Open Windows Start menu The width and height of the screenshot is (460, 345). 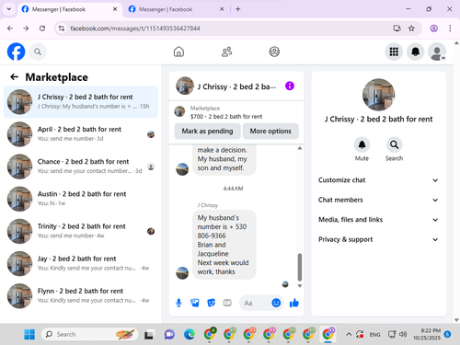point(29,334)
